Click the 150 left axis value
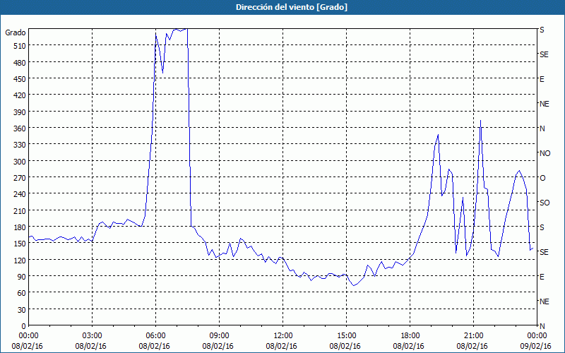565x353 pixels. (20, 243)
